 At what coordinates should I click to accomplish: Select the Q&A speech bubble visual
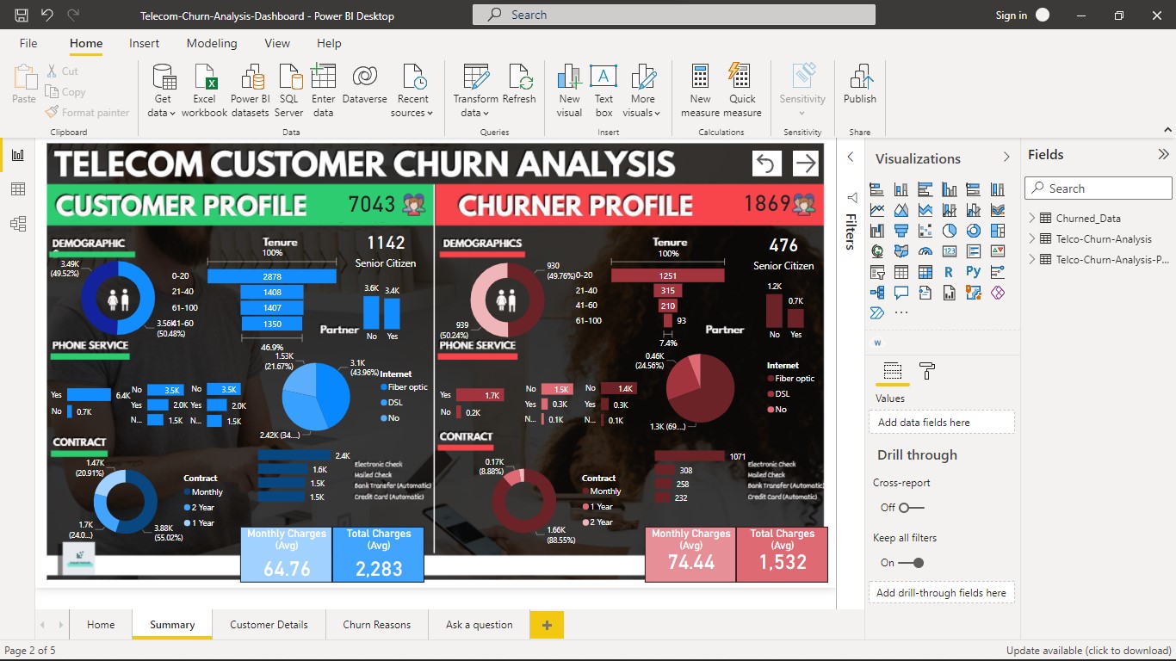901,293
